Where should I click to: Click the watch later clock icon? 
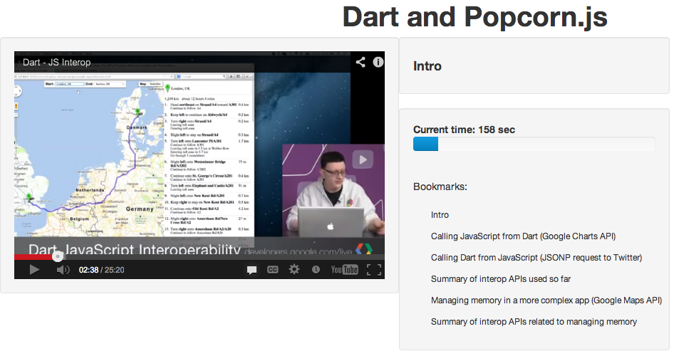316,270
